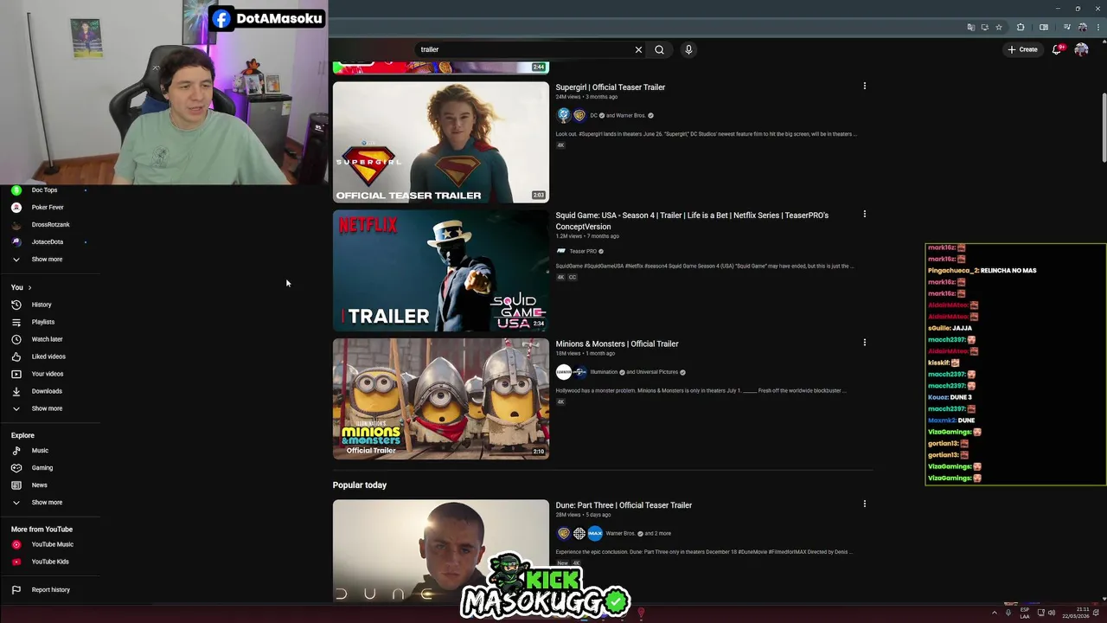Image resolution: width=1107 pixels, height=623 pixels.
Task: Open options menu for Supergirl teaser
Action: pos(864,86)
